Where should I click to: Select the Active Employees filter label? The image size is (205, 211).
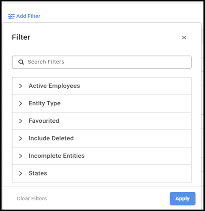click(x=54, y=86)
